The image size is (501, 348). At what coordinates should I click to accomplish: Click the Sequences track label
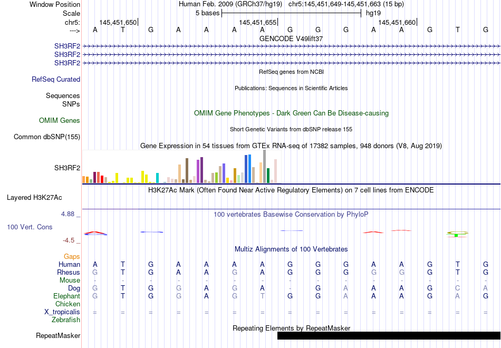(63, 95)
